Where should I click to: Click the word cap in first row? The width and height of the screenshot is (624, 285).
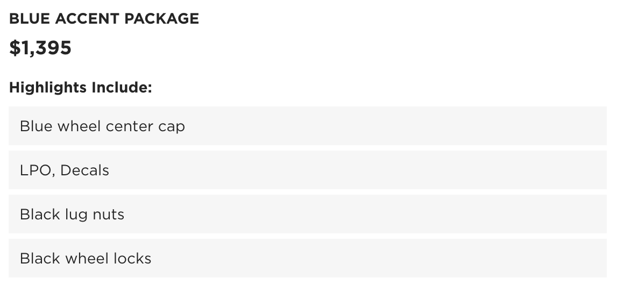point(172,127)
